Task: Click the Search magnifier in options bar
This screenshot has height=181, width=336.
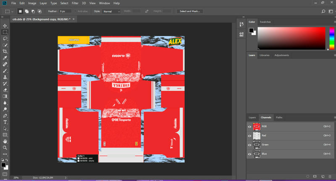Action: (323, 11)
